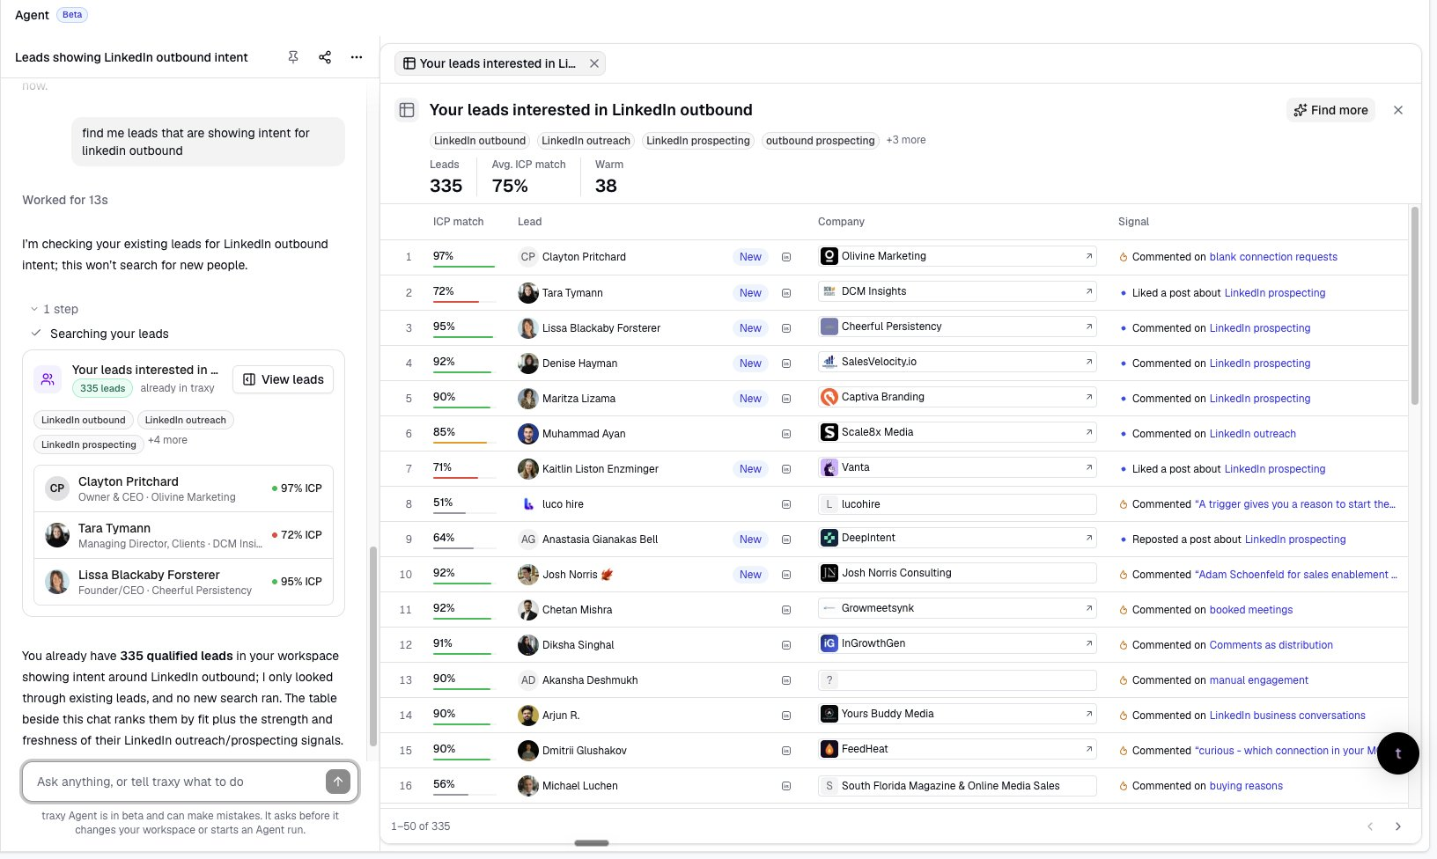Select Clayton Pritchard card in chat preview
The image size is (1437, 859).
183,488
